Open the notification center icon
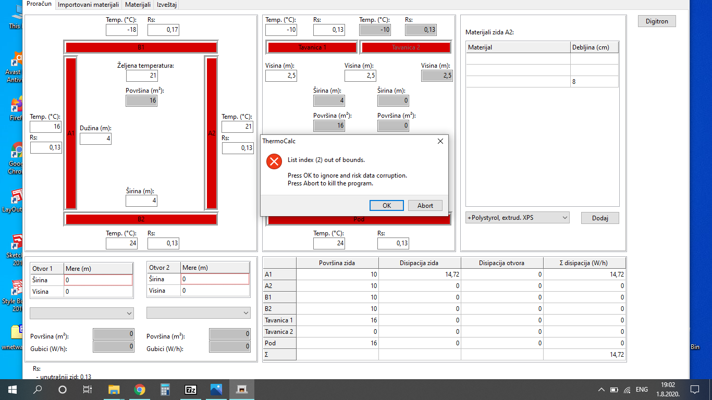 (x=694, y=389)
